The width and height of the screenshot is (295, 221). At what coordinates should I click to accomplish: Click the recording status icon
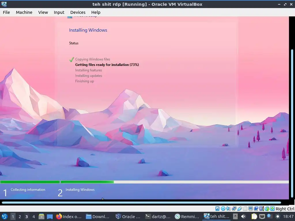256,209
